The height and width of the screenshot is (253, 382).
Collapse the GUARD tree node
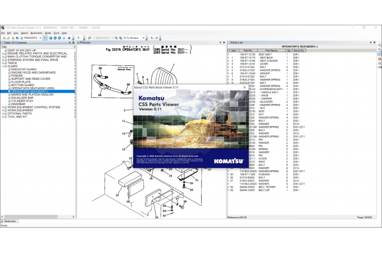point(3,66)
